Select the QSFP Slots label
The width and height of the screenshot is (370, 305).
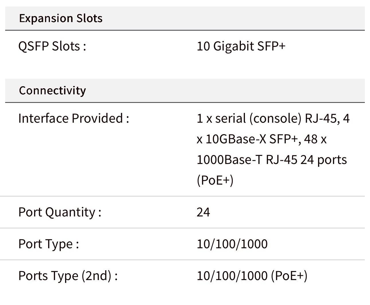click(x=52, y=46)
